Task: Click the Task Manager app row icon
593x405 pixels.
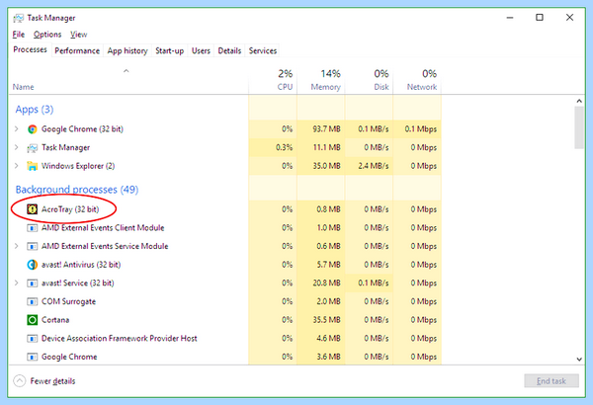Action: (x=33, y=148)
